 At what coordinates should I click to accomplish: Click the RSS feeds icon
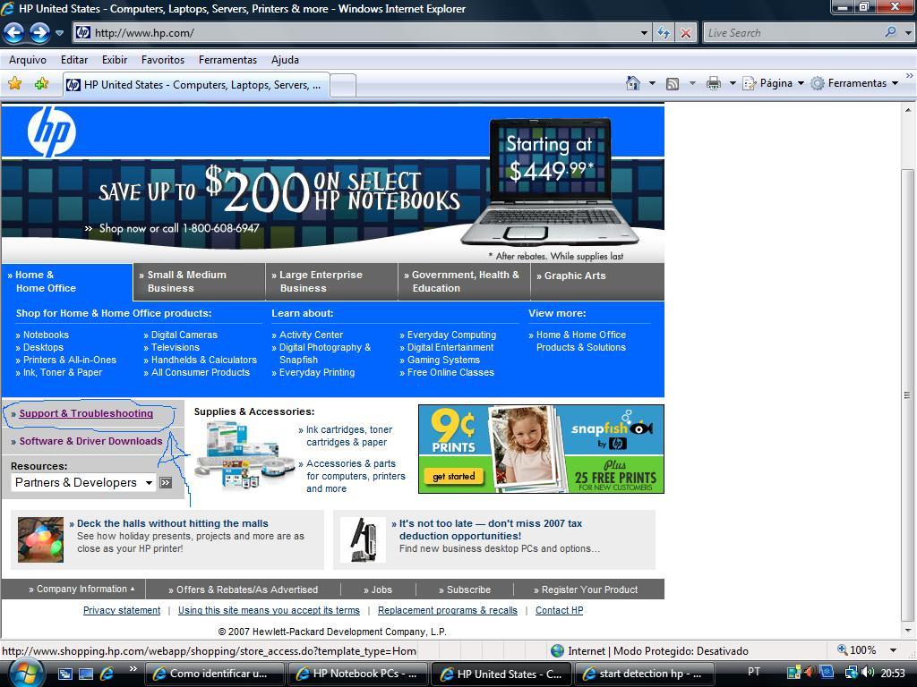pyautogui.click(x=673, y=83)
